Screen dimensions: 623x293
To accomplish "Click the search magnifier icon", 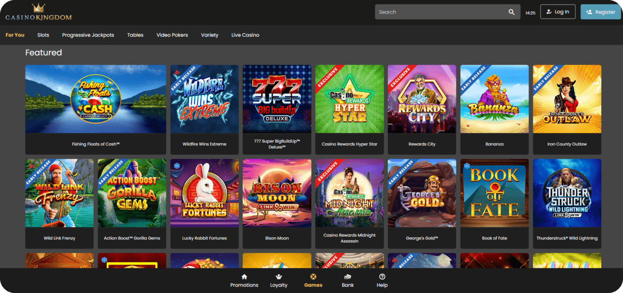I will click(x=511, y=12).
